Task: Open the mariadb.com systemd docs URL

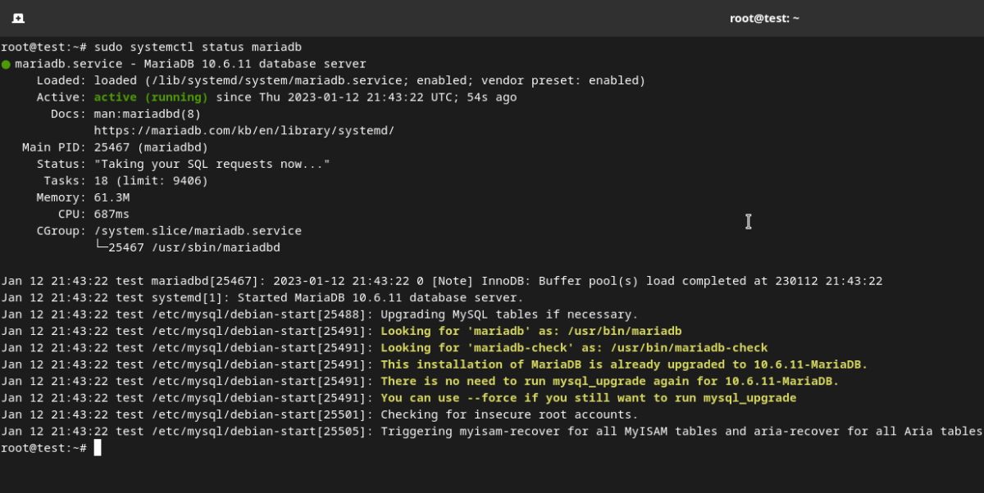Action: tap(244, 130)
